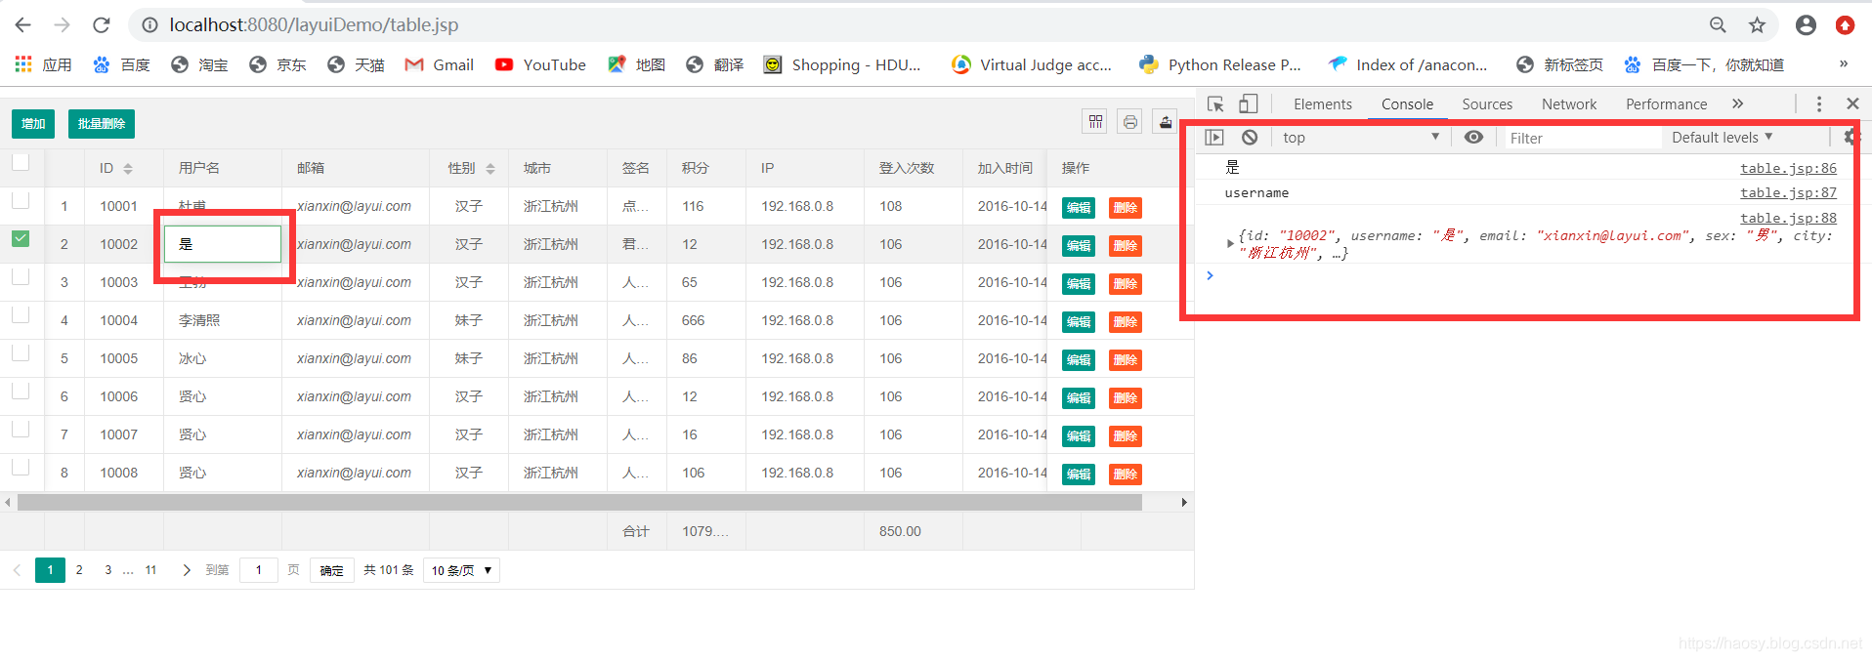Switch to the Performance tab
This screenshot has width=1872, height=661.
coord(1666,104)
